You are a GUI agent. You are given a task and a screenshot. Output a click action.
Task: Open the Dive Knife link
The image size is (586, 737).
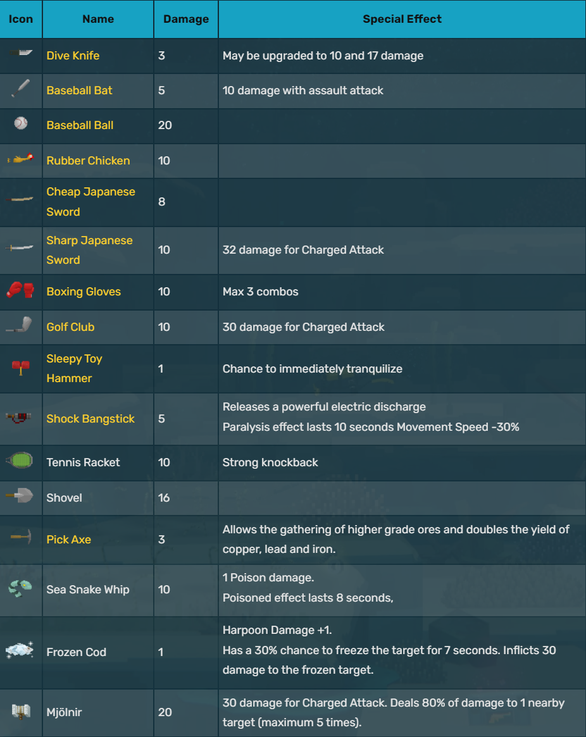point(73,56)
